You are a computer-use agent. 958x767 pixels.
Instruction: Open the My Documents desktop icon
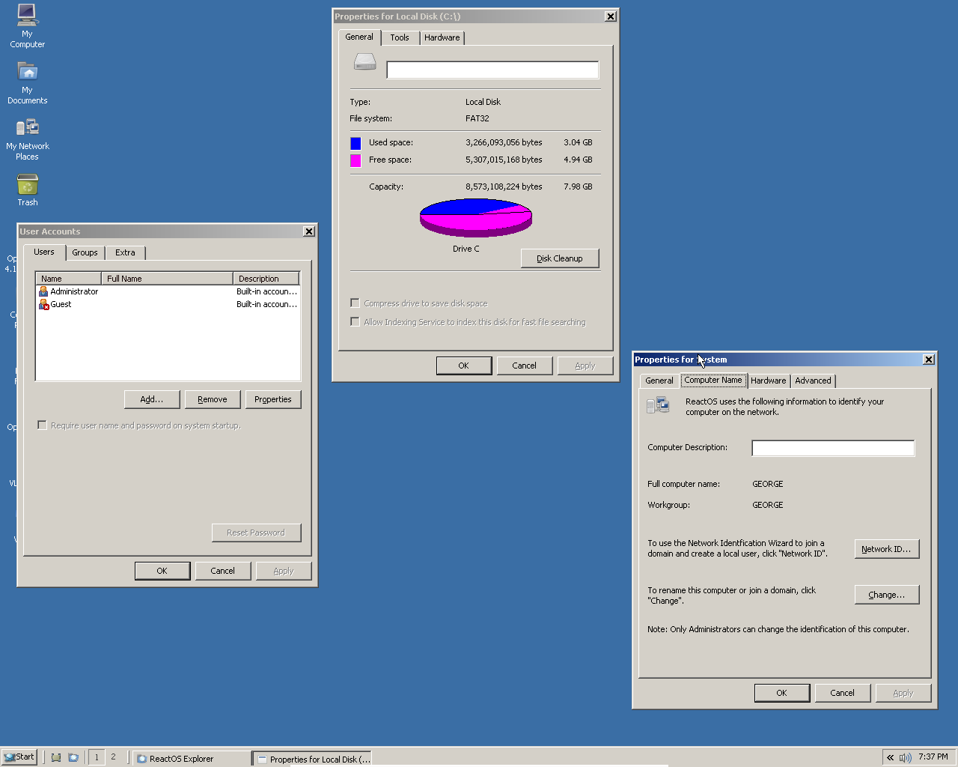(x=27, y=82)
